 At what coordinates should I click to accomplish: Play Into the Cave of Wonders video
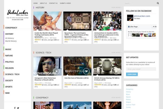(x=86, y=71)
